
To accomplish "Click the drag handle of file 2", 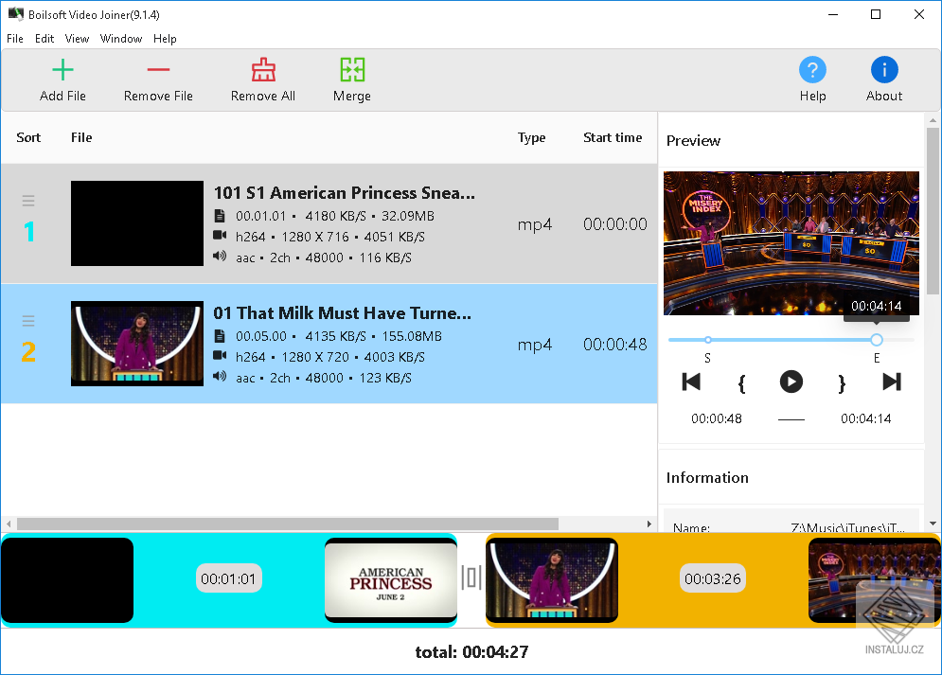I will [28, 321].
